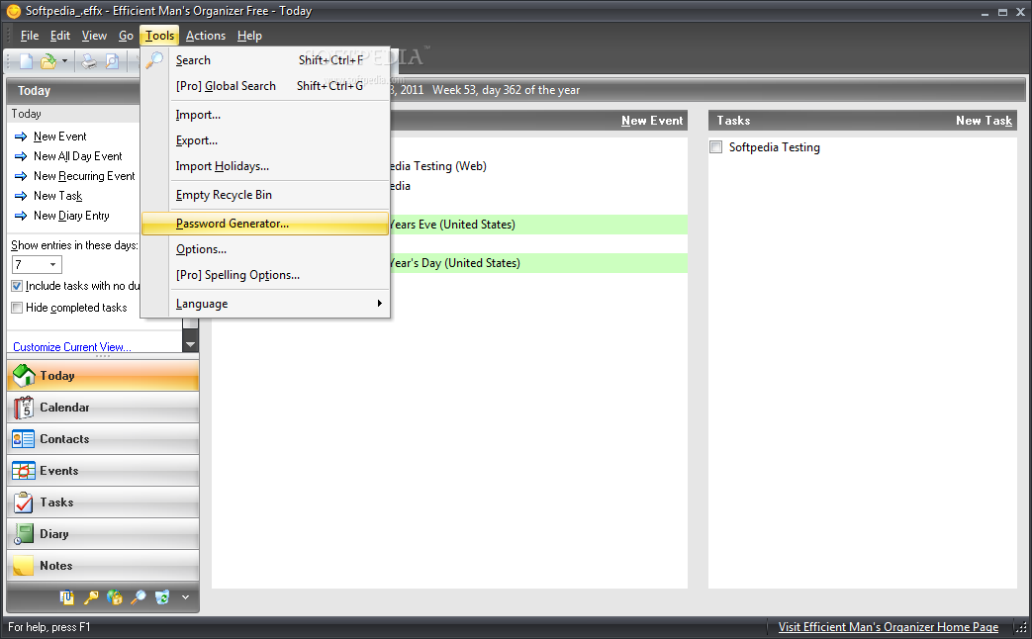This screenshot has height=639, width=1032.
Task: Click the yellow Notes icon in navigation
Action: pos(24,565)
